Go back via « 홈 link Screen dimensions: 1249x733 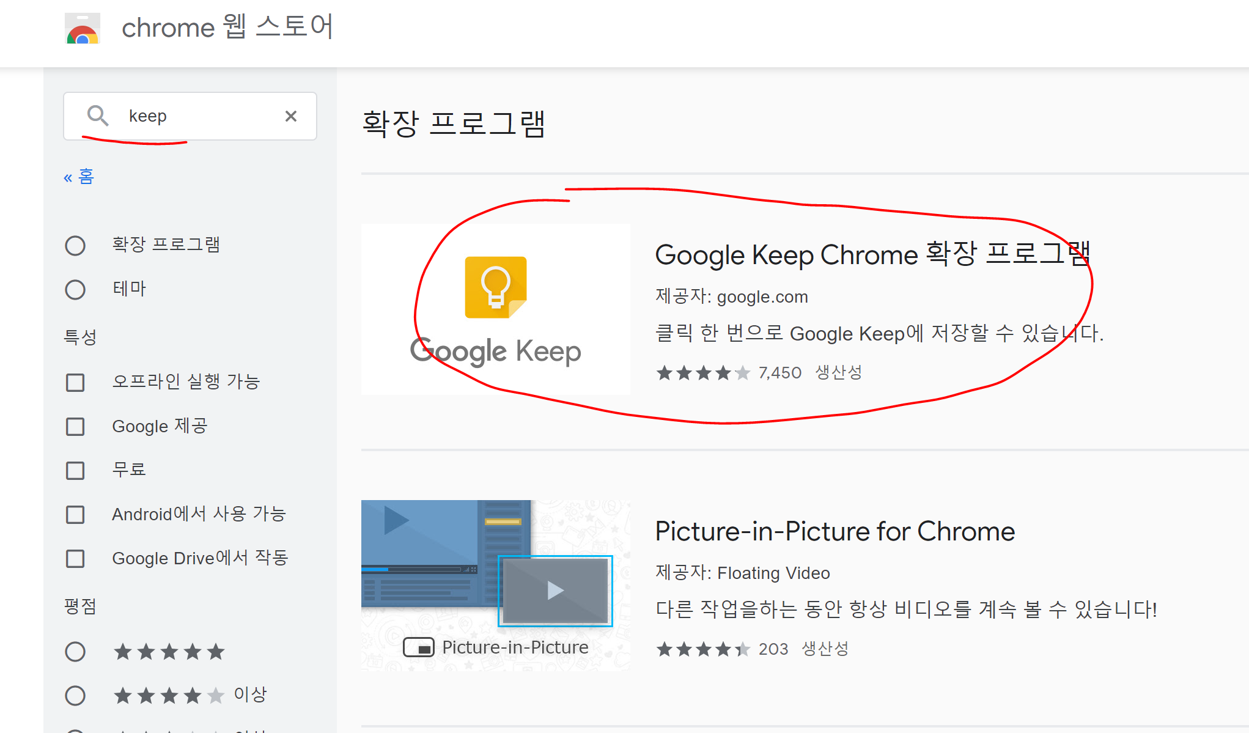click(x=79, y=177)
